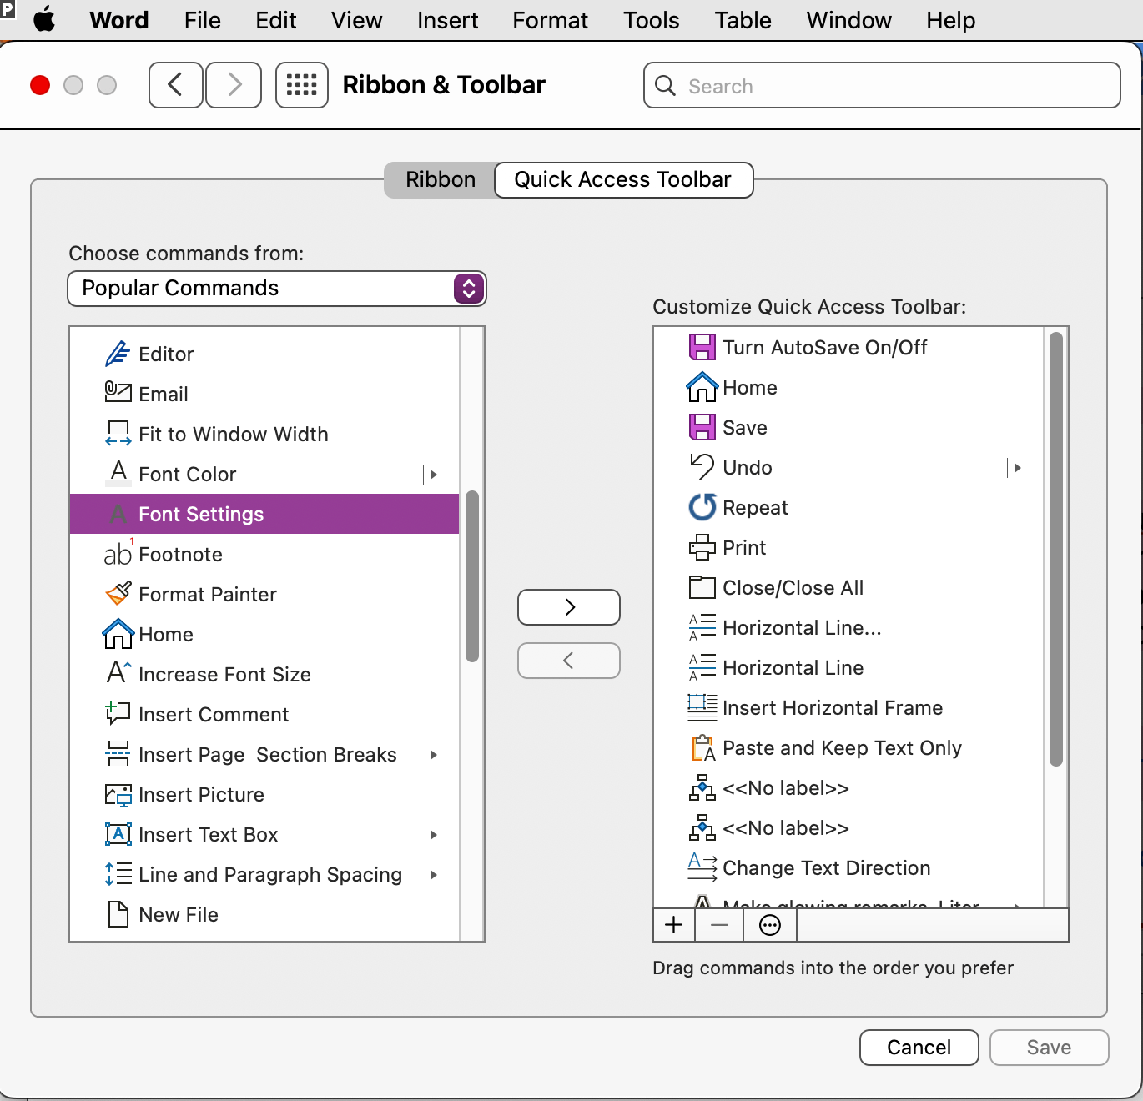Go forward with the right chevron button

[234, 85]
